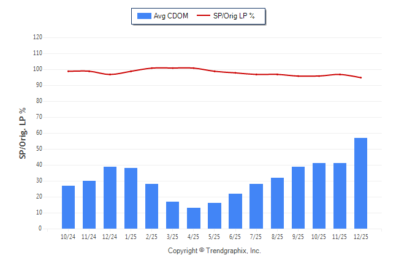Select the 4/25 bar
Image resolution: width=396 pixels, height=266 pixels.
194,218
